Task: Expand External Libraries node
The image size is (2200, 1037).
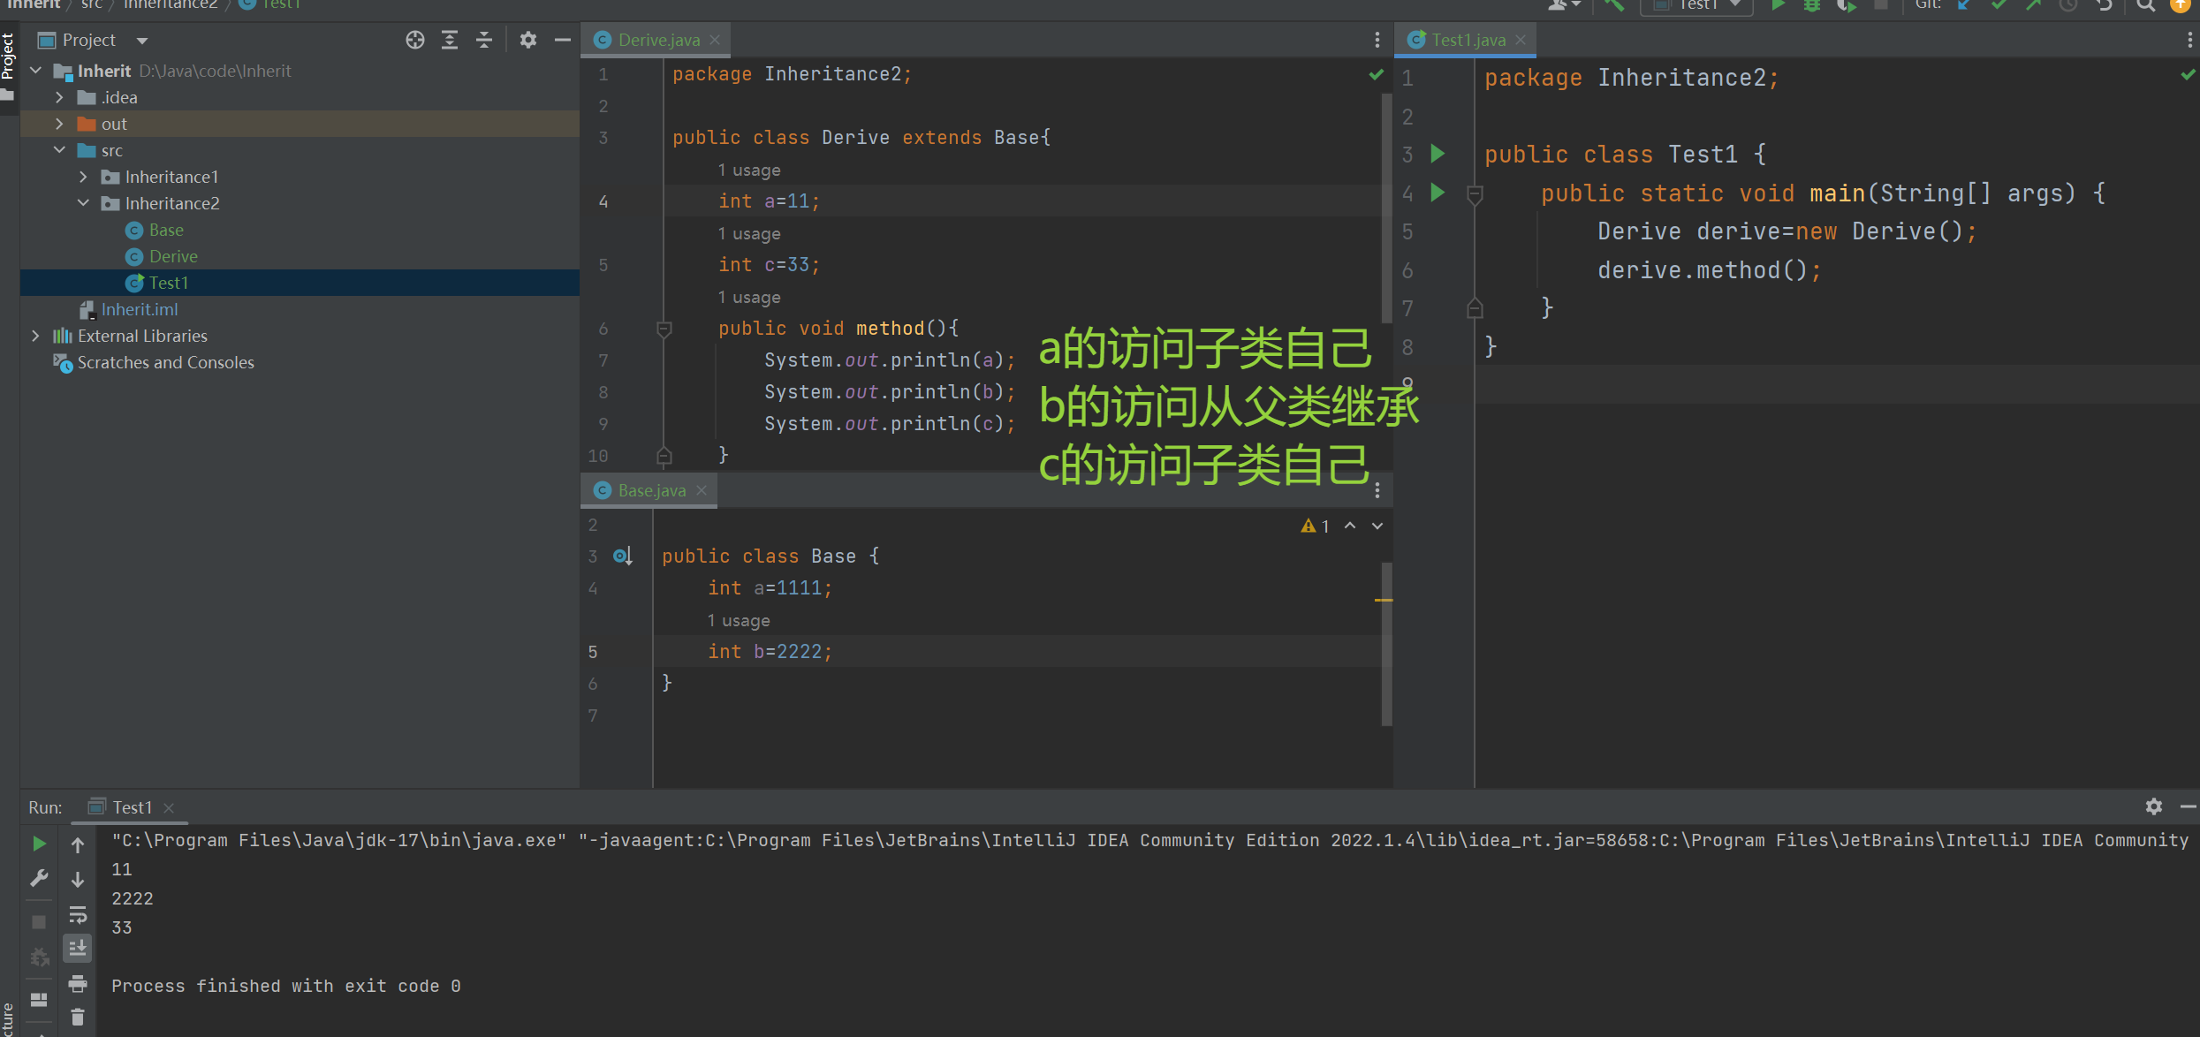Action: [x=35, y=336]
